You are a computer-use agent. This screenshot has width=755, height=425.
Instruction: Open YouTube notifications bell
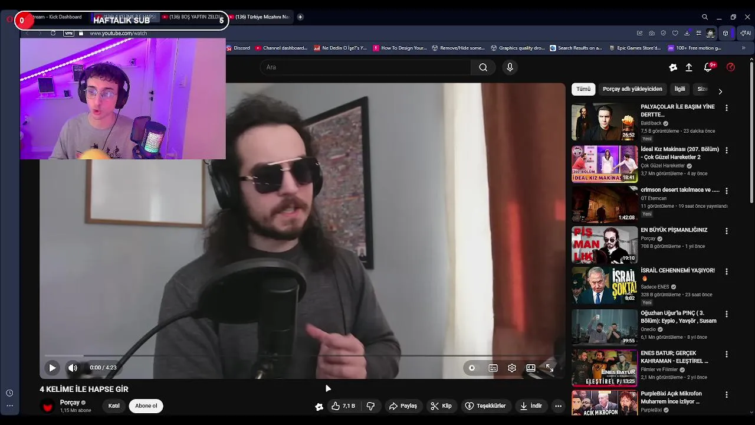click(708, 67)
